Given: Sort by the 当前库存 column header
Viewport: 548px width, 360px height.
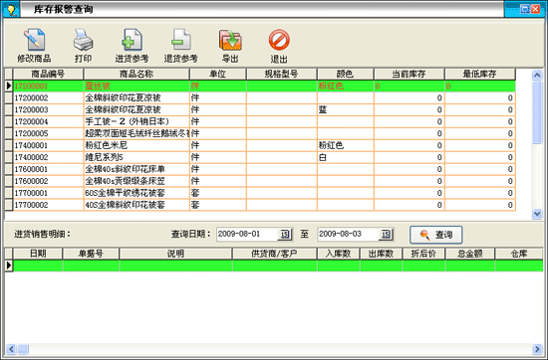Looking at the screenshot, I should point(409,74).
